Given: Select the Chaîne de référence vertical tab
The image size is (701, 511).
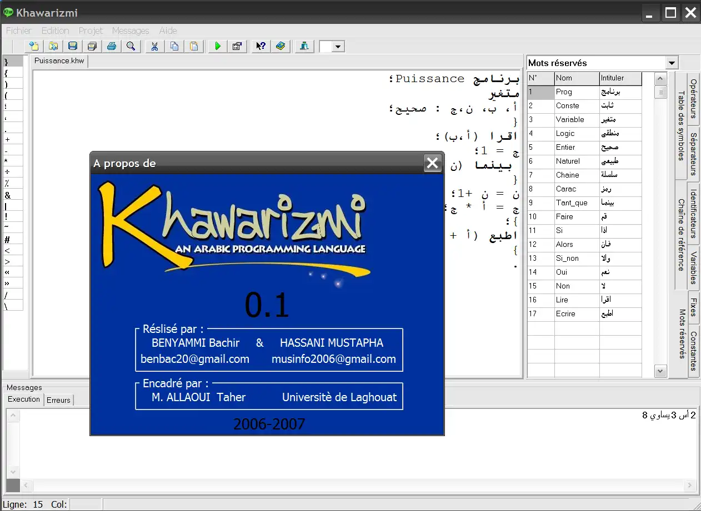Looking at the screenshot, I should pos(681,235).
